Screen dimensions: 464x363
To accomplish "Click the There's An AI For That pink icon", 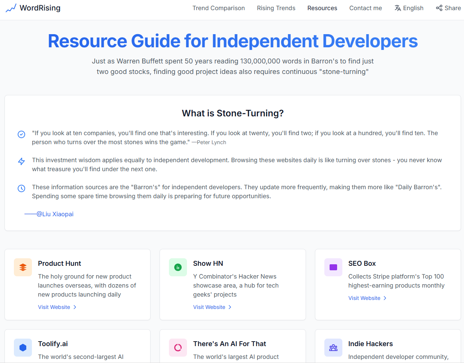I will [178, 348].
